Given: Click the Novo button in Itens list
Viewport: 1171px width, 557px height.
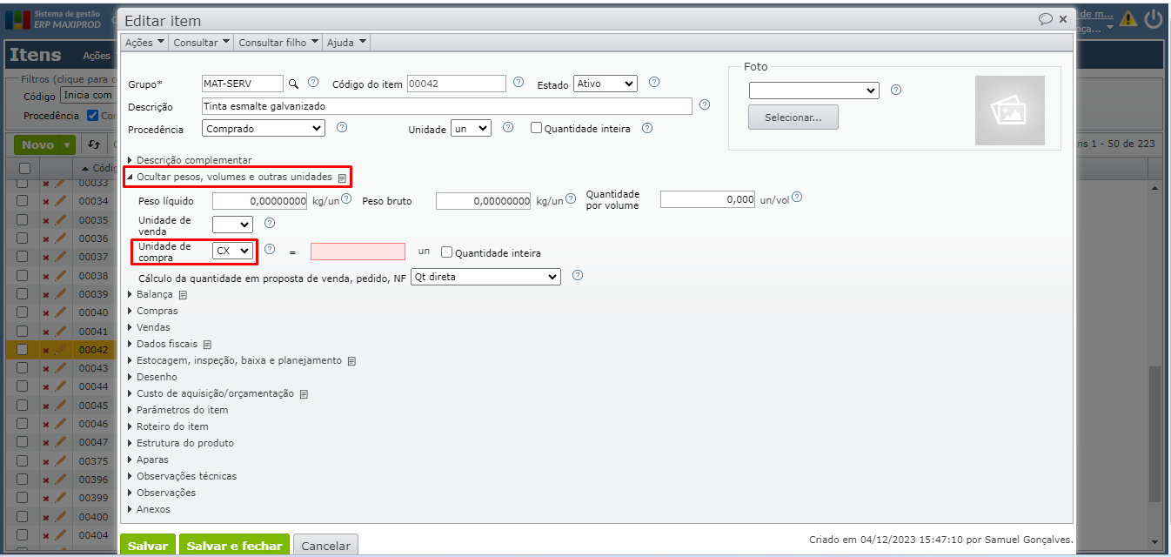Looking at the screenshot, I should (x=44, y=144).
